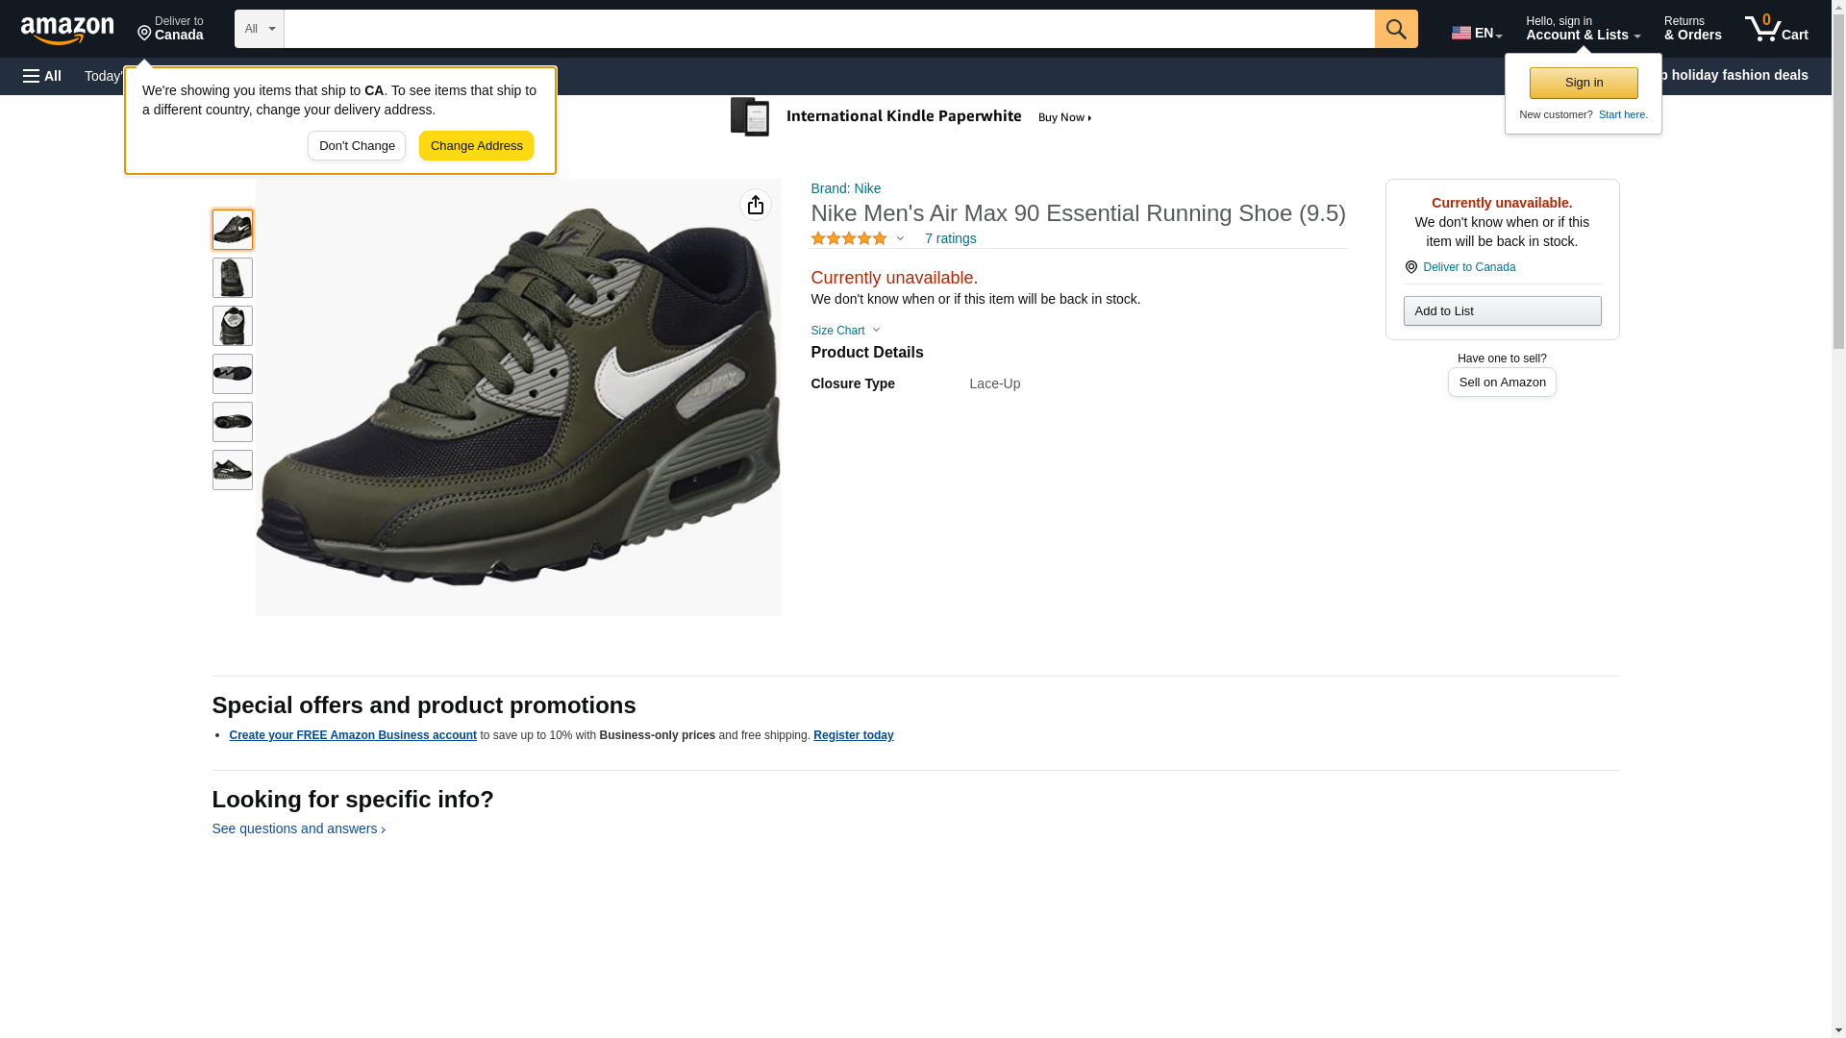1846x1038 pixels.
Task: Open Returns & Orders
Action: click(x=1692, y=29)
